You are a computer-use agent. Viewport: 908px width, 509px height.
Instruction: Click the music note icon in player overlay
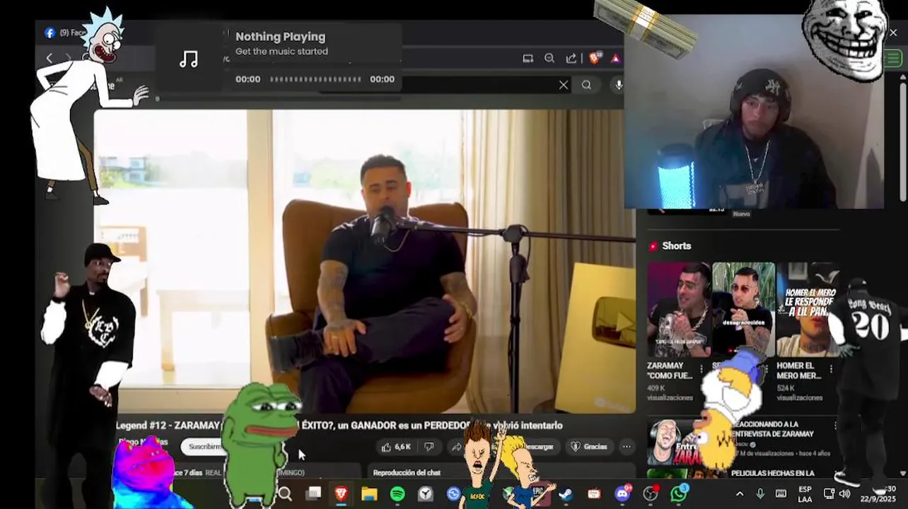point(189,59)
